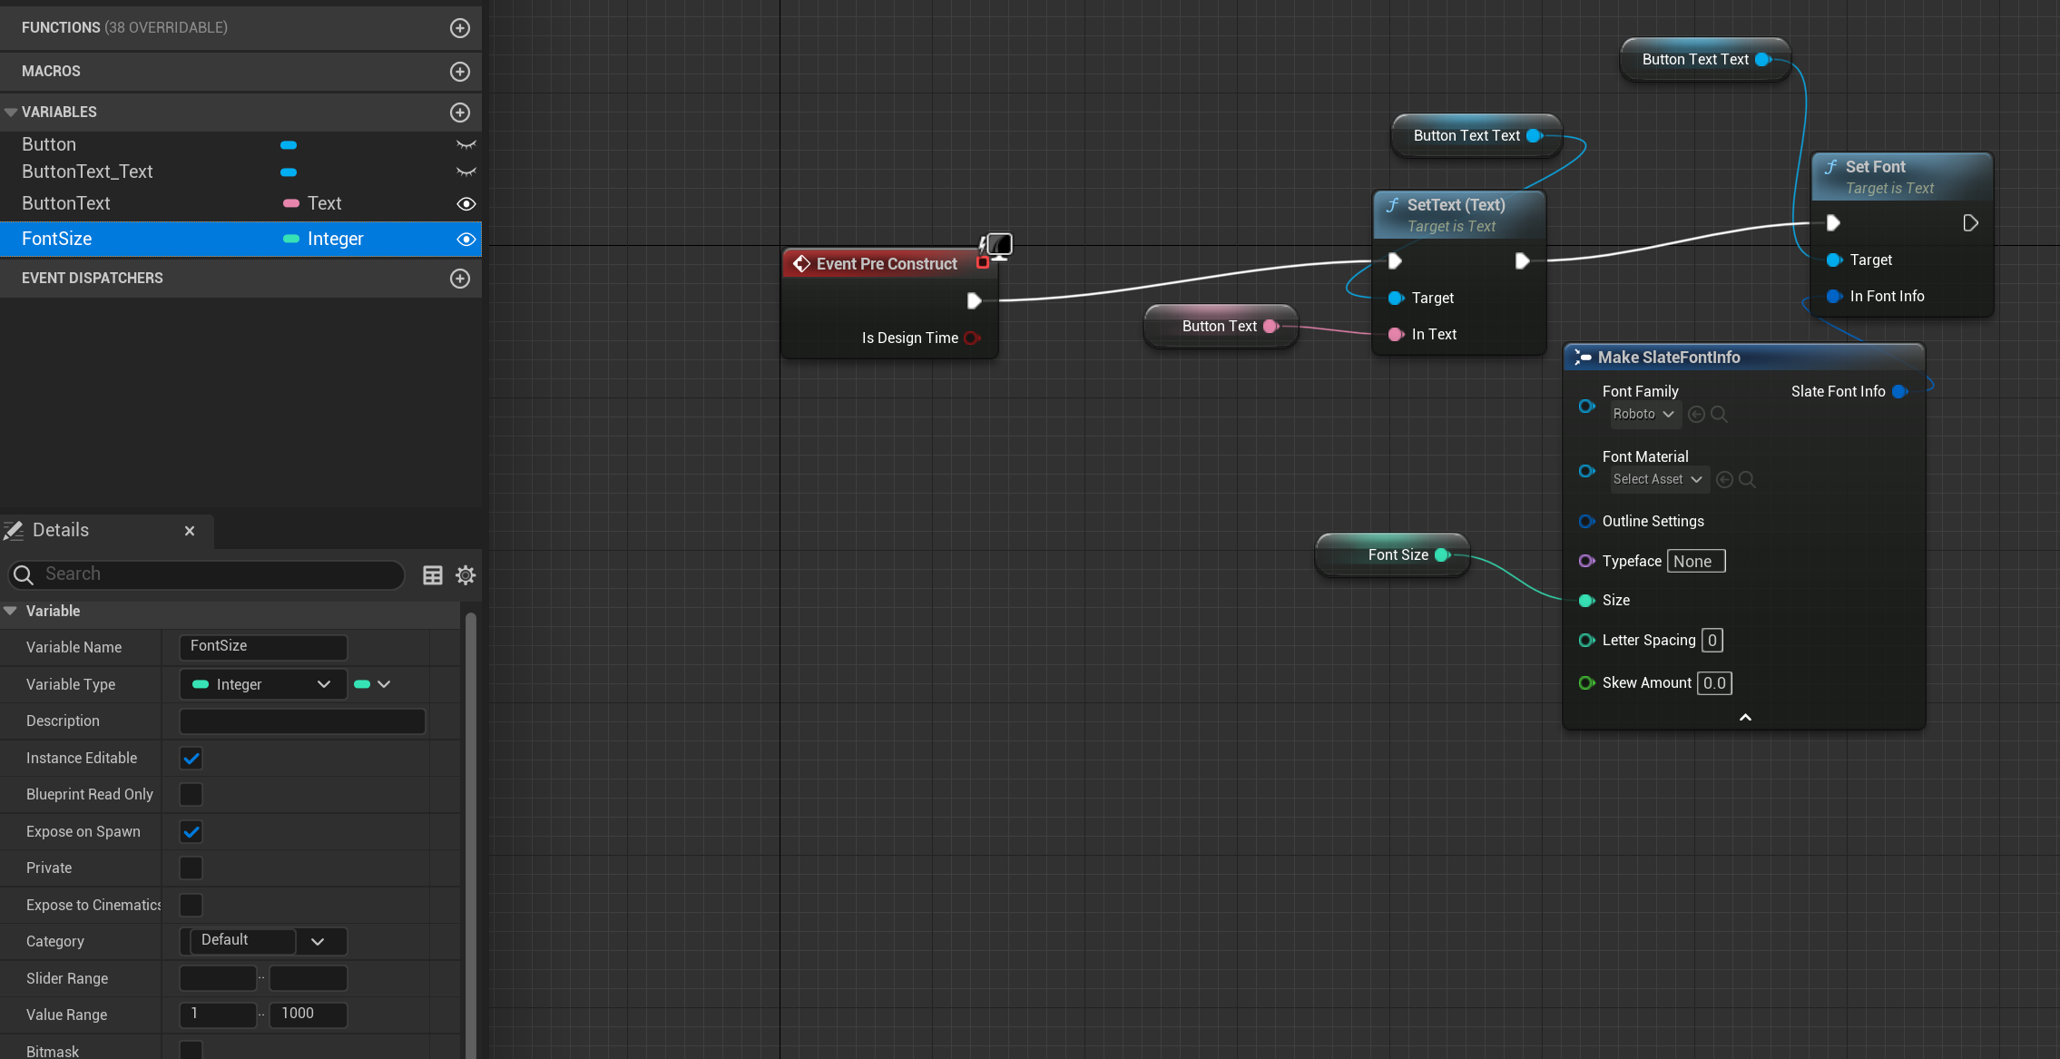Add a new macro with plus icon

(x=460, y=72)
